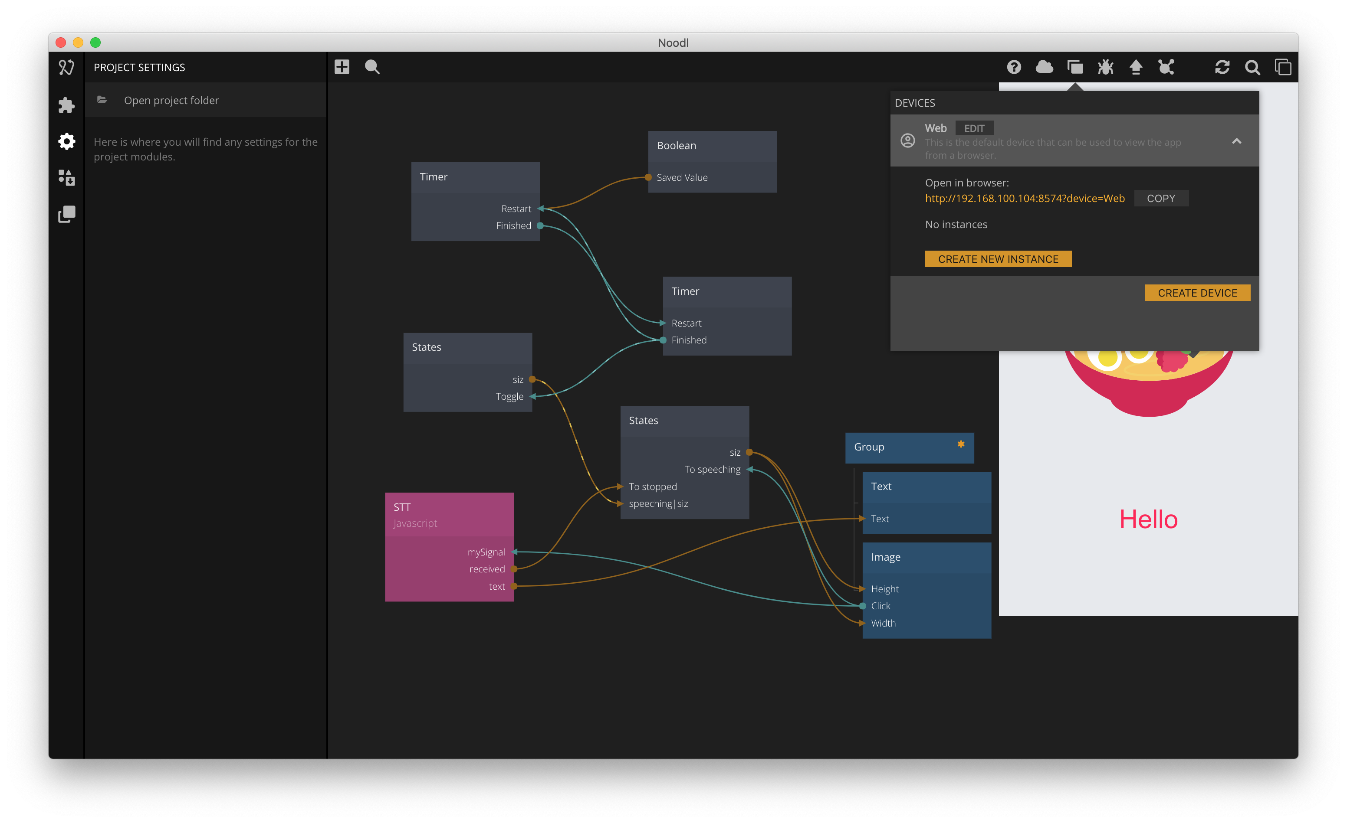Screen dimensions: 1347x823
Task: Click Open project folder item
Action: [x=171, y=100]
